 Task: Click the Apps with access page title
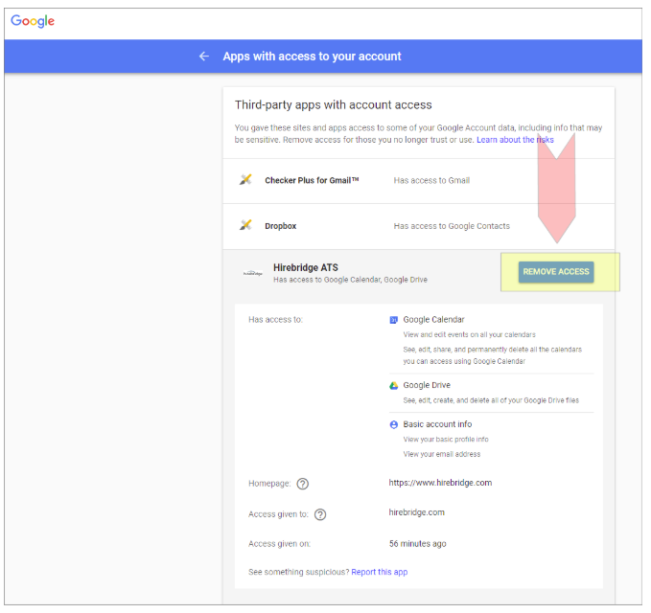click(312, 57)
